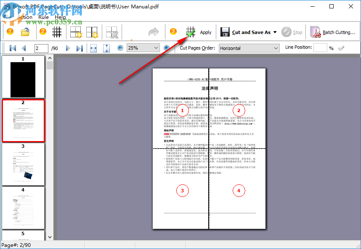This screenshot has height=249, width=361.
Task: Confirm line position with the checkmark
Action: pyautogui.click(x=342, y=48)
